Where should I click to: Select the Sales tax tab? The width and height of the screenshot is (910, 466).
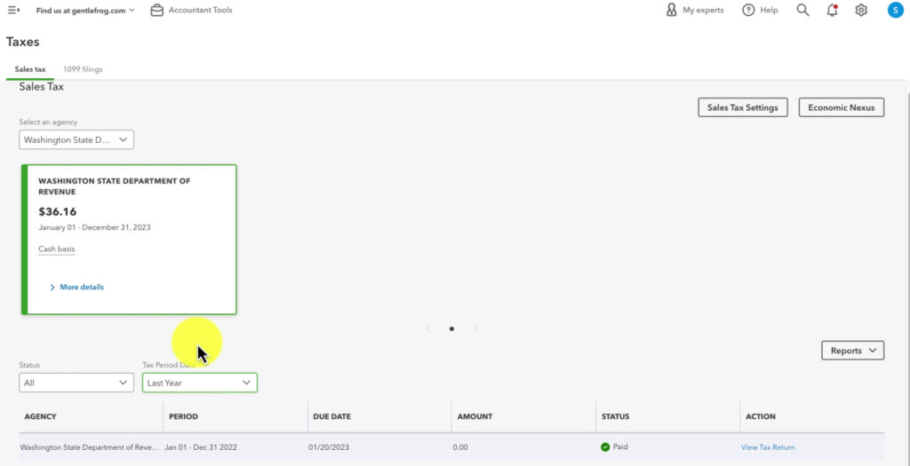coord(30,69)
